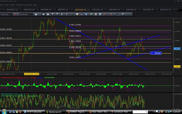
Task: Expand arrow beside date range icon
Action: pyautogui.click(x=39, y=14)
